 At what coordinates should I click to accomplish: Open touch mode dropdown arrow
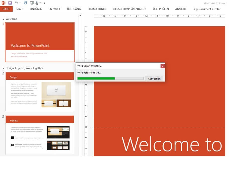[40, 3]
